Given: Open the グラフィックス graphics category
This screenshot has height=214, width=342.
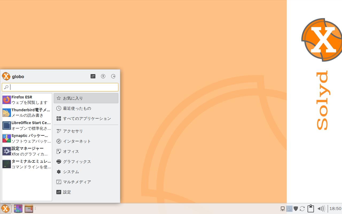Looking at the screenshot, I should pyautogui.click(x=86, y=162).
